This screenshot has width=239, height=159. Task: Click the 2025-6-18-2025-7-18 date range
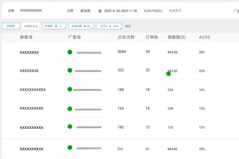[120, 11]
